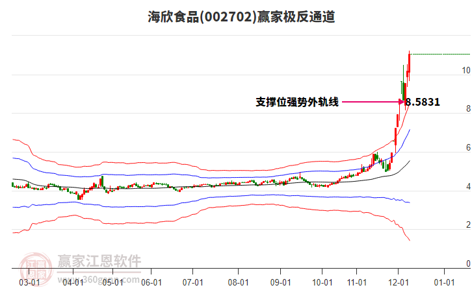This screenshot has width=472, height=292.
Task: Click the support label 支撑位强势外轨线
Action: click(297, 102)
